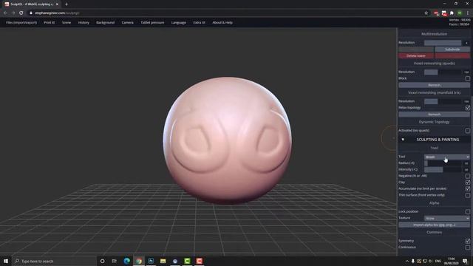Adjust the quads voxel Resolution slider
Screen dimensions: 473x266
pos(443,72)
